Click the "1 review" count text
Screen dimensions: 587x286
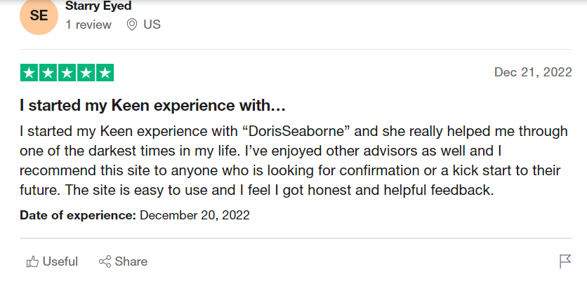click(88, 25)
